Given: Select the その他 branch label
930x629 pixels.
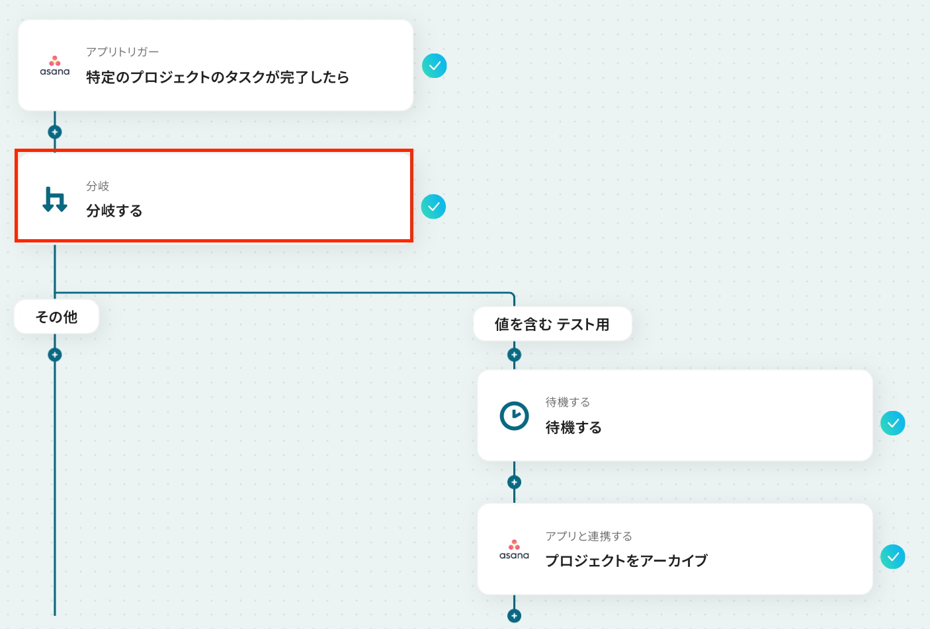Looking at the screenshot, I should point(56,317).
